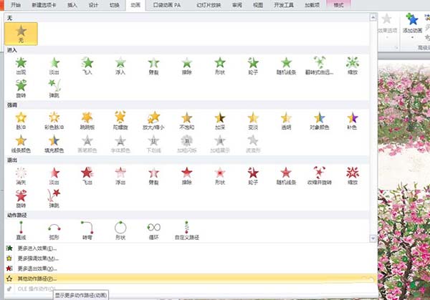Apply the 浮出 exit effect
Viewport: 430px width, 300px height.
pyautogui.click(x=120, y=175)
